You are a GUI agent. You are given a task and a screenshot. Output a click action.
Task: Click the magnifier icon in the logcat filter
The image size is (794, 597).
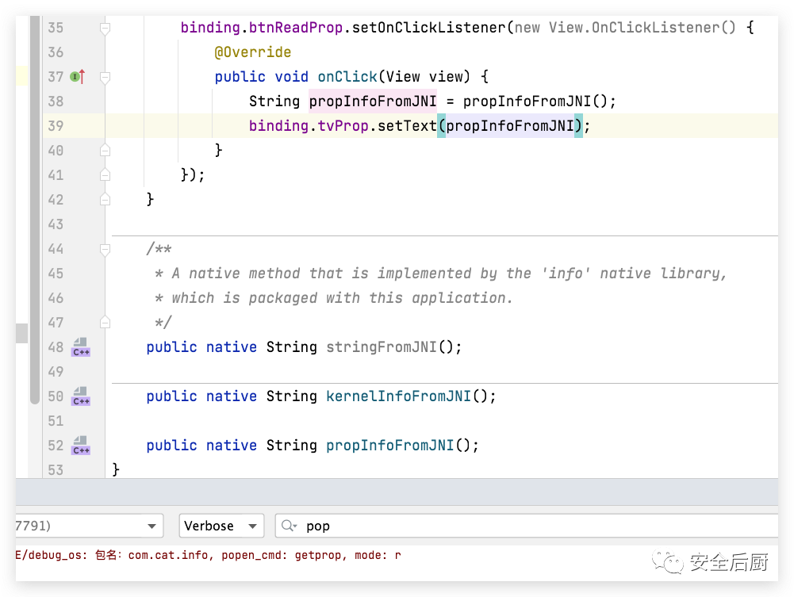click(289, 526)
